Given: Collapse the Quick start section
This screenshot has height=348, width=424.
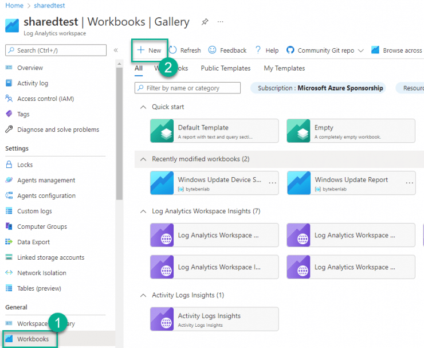Looking at the screenshot, I should 143,107.
